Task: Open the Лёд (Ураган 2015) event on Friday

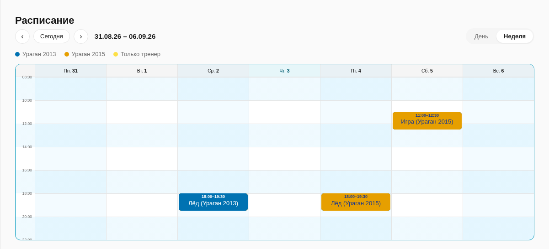Action: pos(356,202)
